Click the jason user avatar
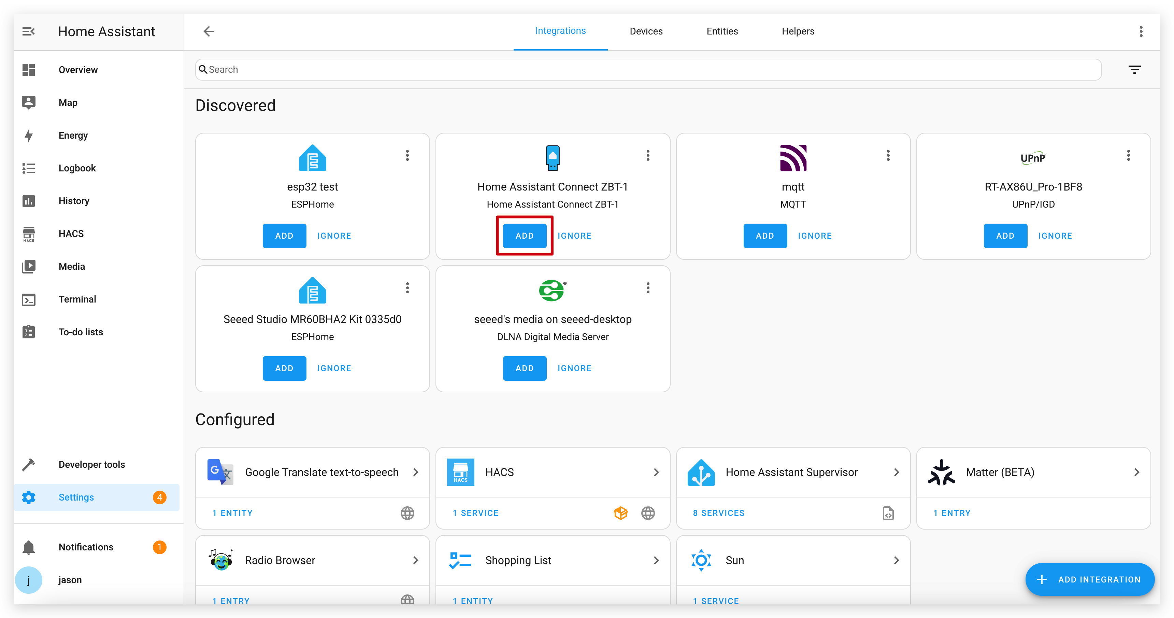This screenshot has width=1174, height=618. [x=29, y=580]
